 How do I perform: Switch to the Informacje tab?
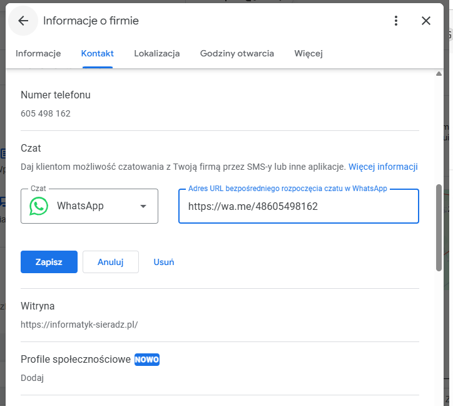tap(38, 53)
